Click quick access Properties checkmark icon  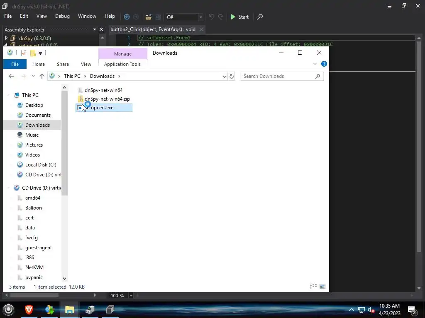[24, 53]
